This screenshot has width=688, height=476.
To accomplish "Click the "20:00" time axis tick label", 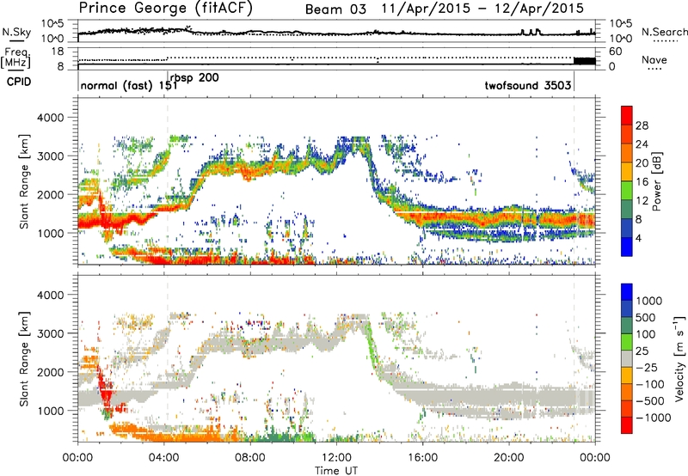I will coord(508,458).
